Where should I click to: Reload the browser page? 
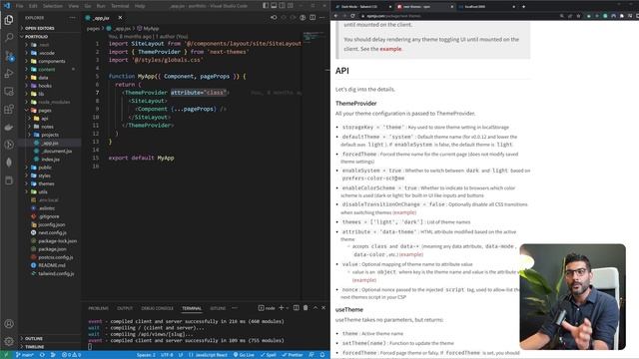(x=352, y=16)
